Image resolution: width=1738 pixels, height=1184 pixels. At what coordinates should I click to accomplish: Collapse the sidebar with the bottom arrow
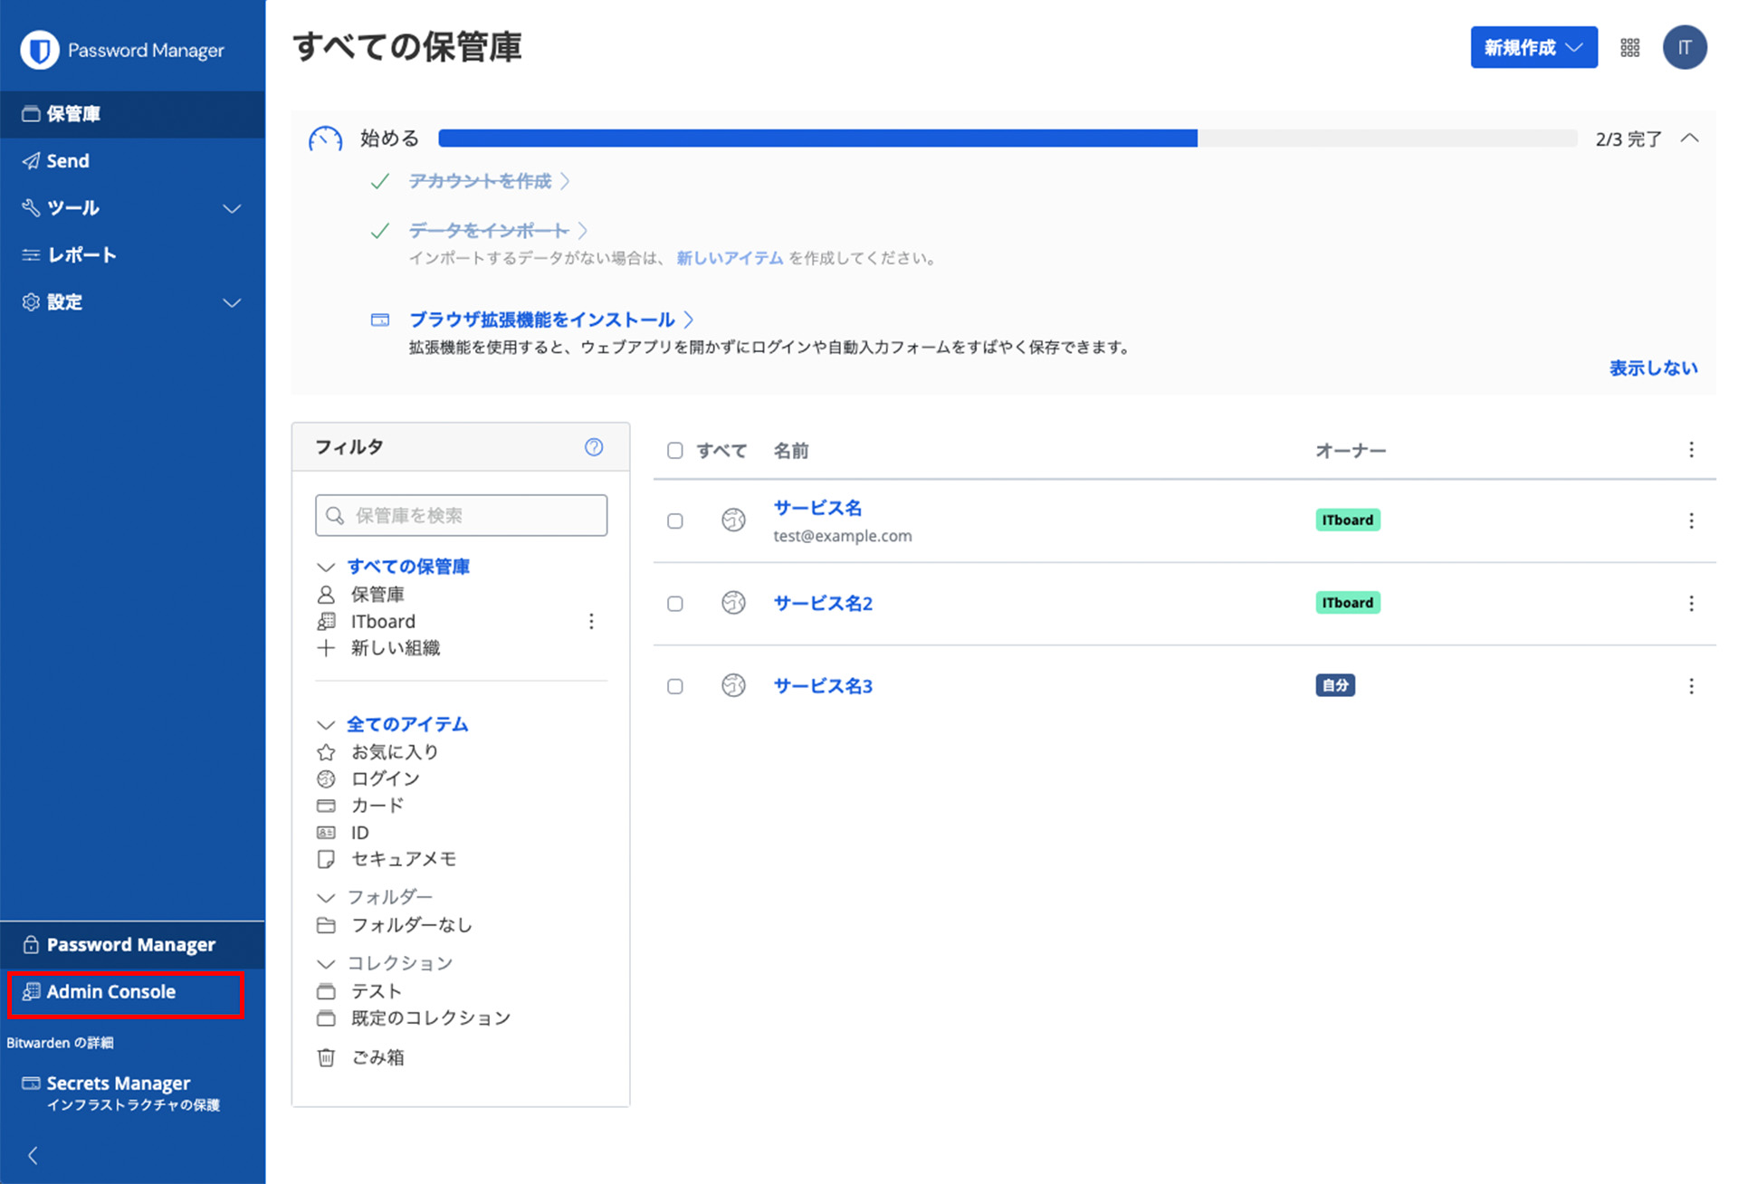pos(33,1155)
